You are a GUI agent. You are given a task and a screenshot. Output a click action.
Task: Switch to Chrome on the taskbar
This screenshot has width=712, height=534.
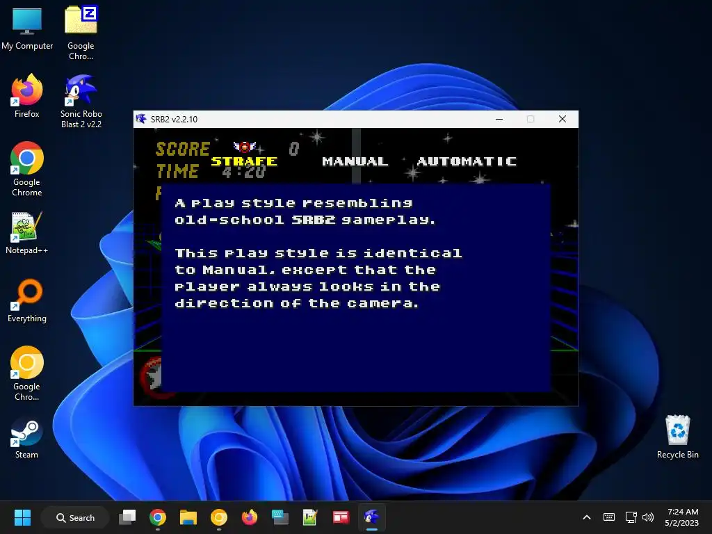pos(158,517)
